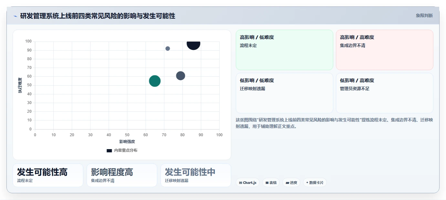The height and width of the screenshot is (200, 446).
Task: Click the 流程未定 caption under 发生可能性高
Action: [25, 181]
